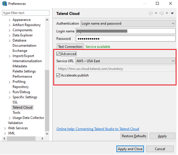Screen dimensions: 178x155
Task: Click the Service available status text
Action: (98, 47)
